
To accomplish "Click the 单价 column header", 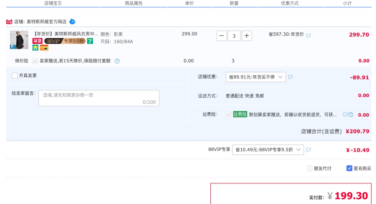I will (189, 3).
